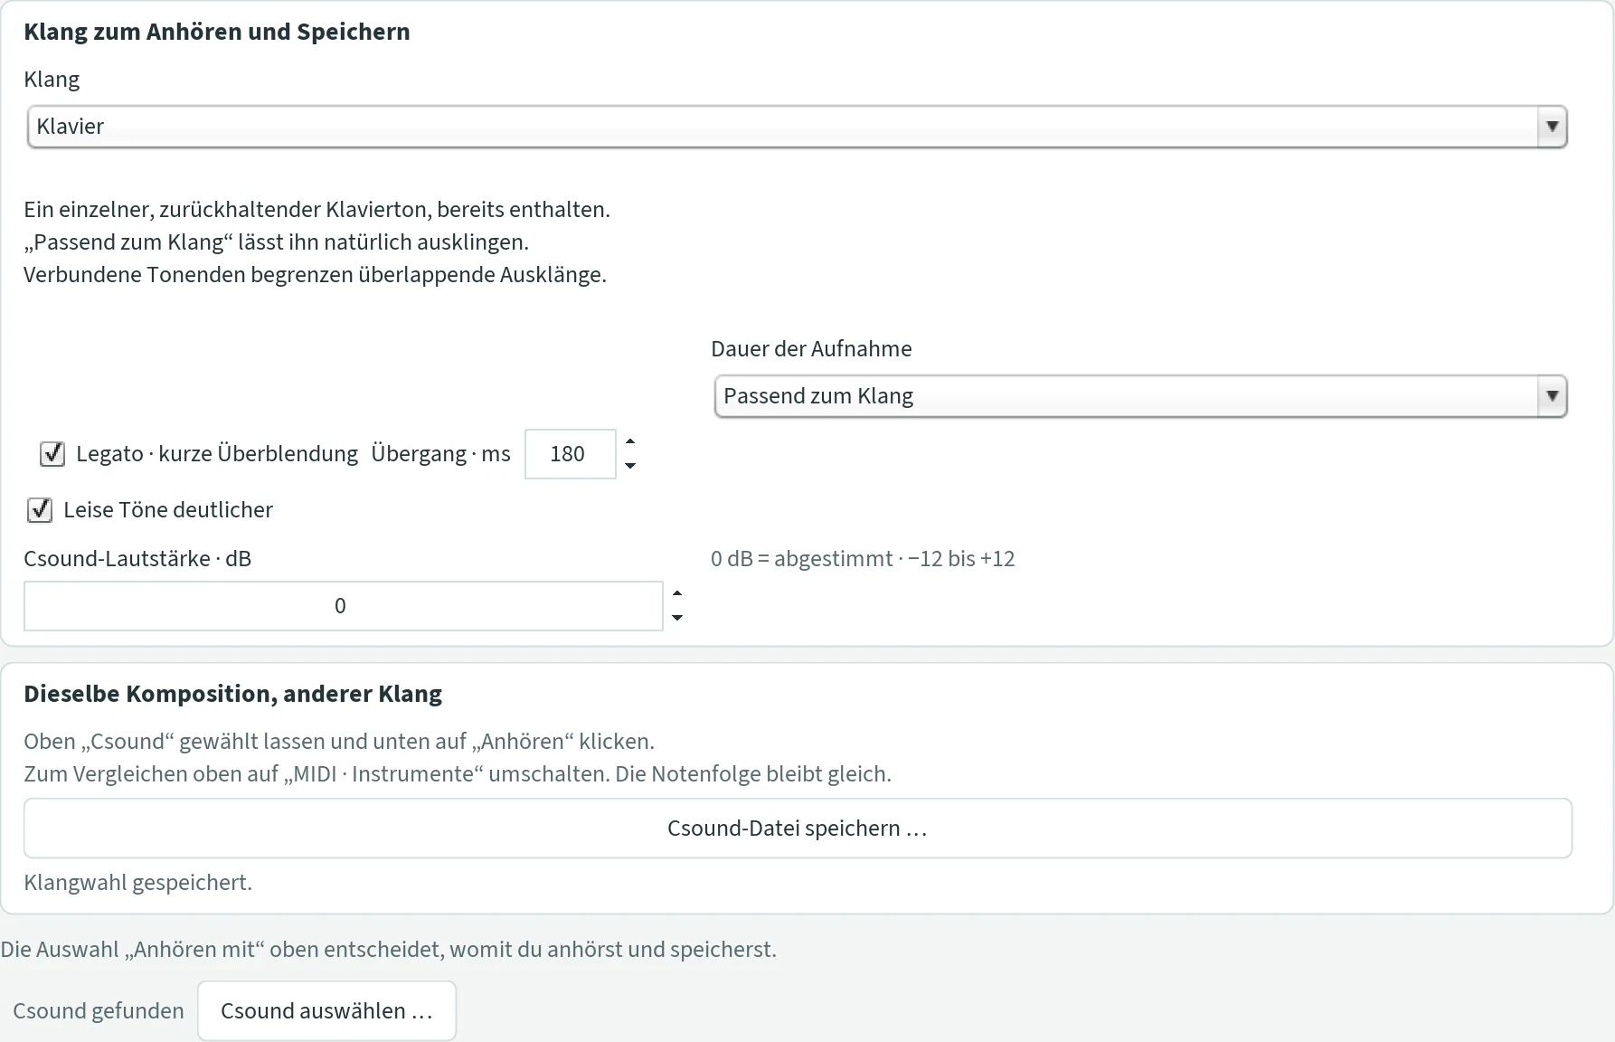The image size is (1615, 1042).
Task: Click the Legato kurze Überblendung label text
Action: 217,454
